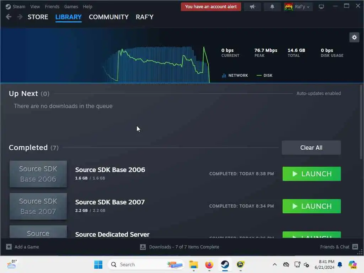View the account alert banner
The height and width of the screenshot is (273, 364).
pyautogui.click(x=211, y=6)
